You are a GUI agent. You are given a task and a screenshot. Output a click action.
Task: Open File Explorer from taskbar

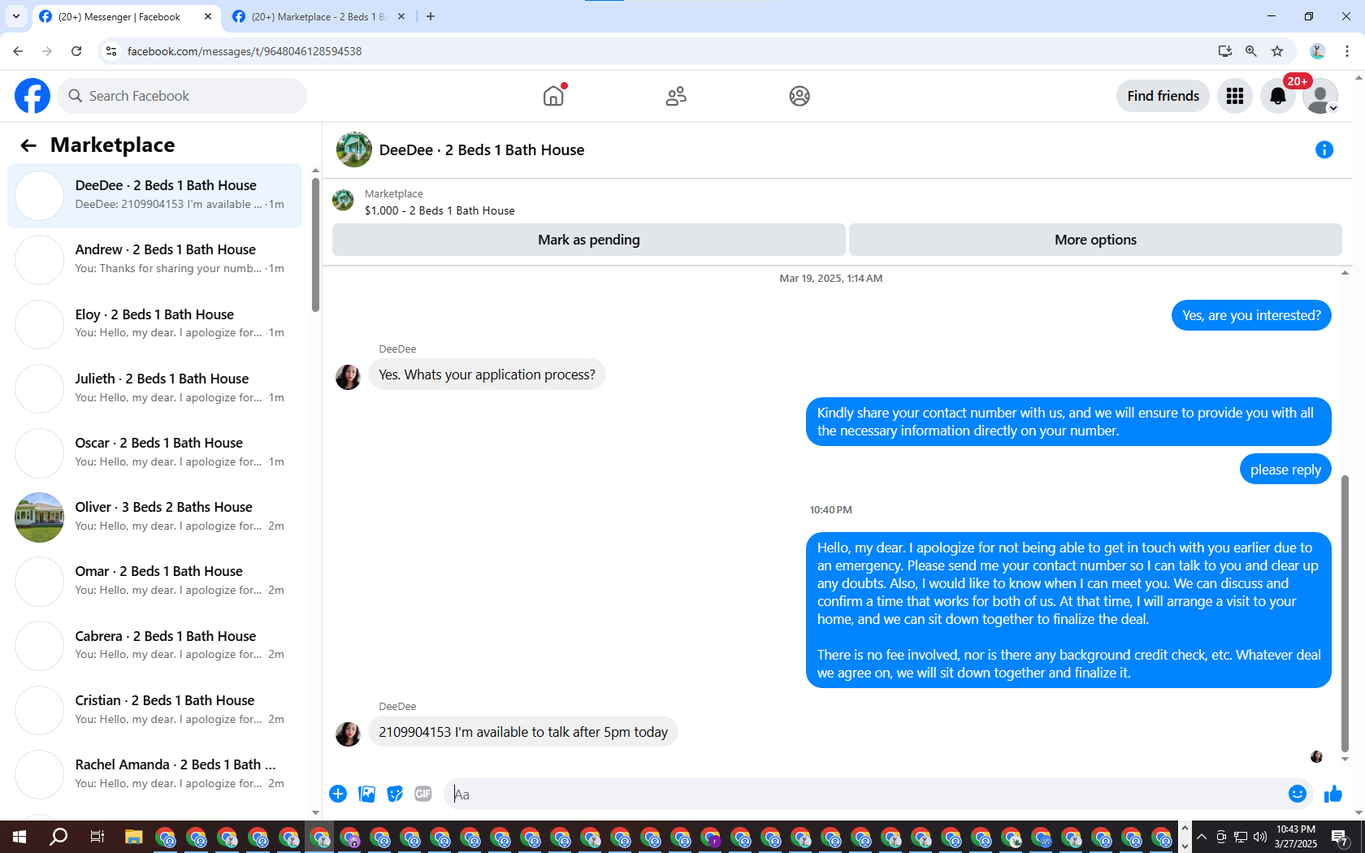click(x=134, y=837)
